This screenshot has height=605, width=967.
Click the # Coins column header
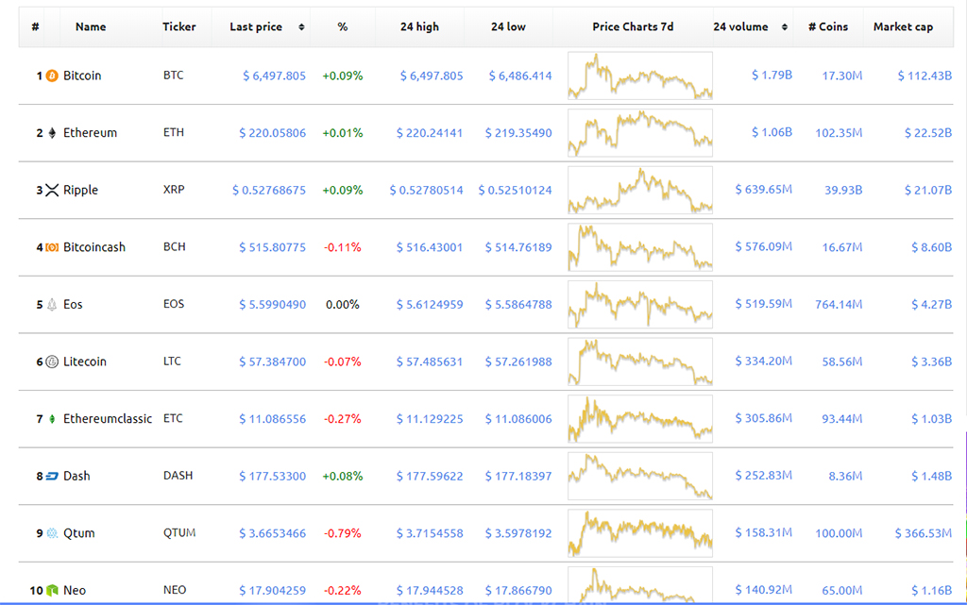coord(828,27)
